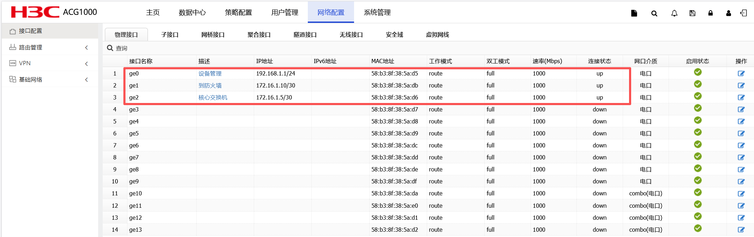Open the notification bell icon

(x=674, y=13)
